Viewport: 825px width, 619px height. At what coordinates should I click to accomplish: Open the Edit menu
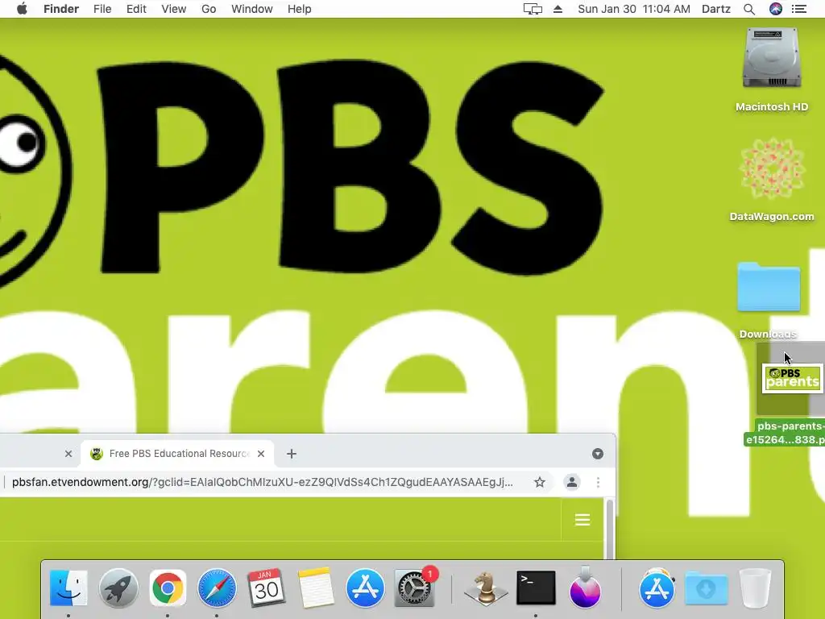(136, 9)
